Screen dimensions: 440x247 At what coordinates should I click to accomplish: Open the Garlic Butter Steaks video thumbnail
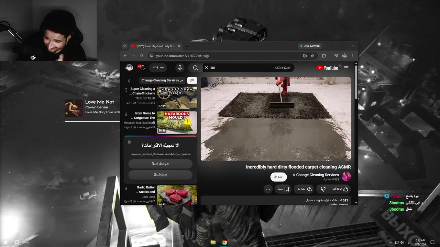coord(177,195)
